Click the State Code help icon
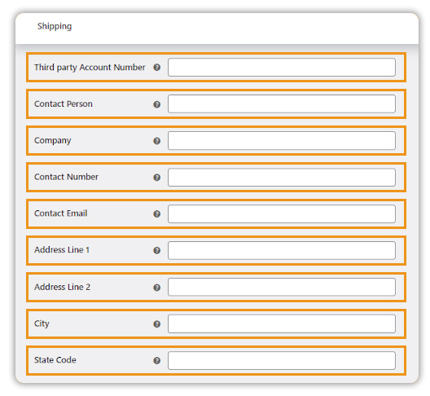The height and width of the screenshot is (396, 430). pyautogui.click(x=157, y=360)
